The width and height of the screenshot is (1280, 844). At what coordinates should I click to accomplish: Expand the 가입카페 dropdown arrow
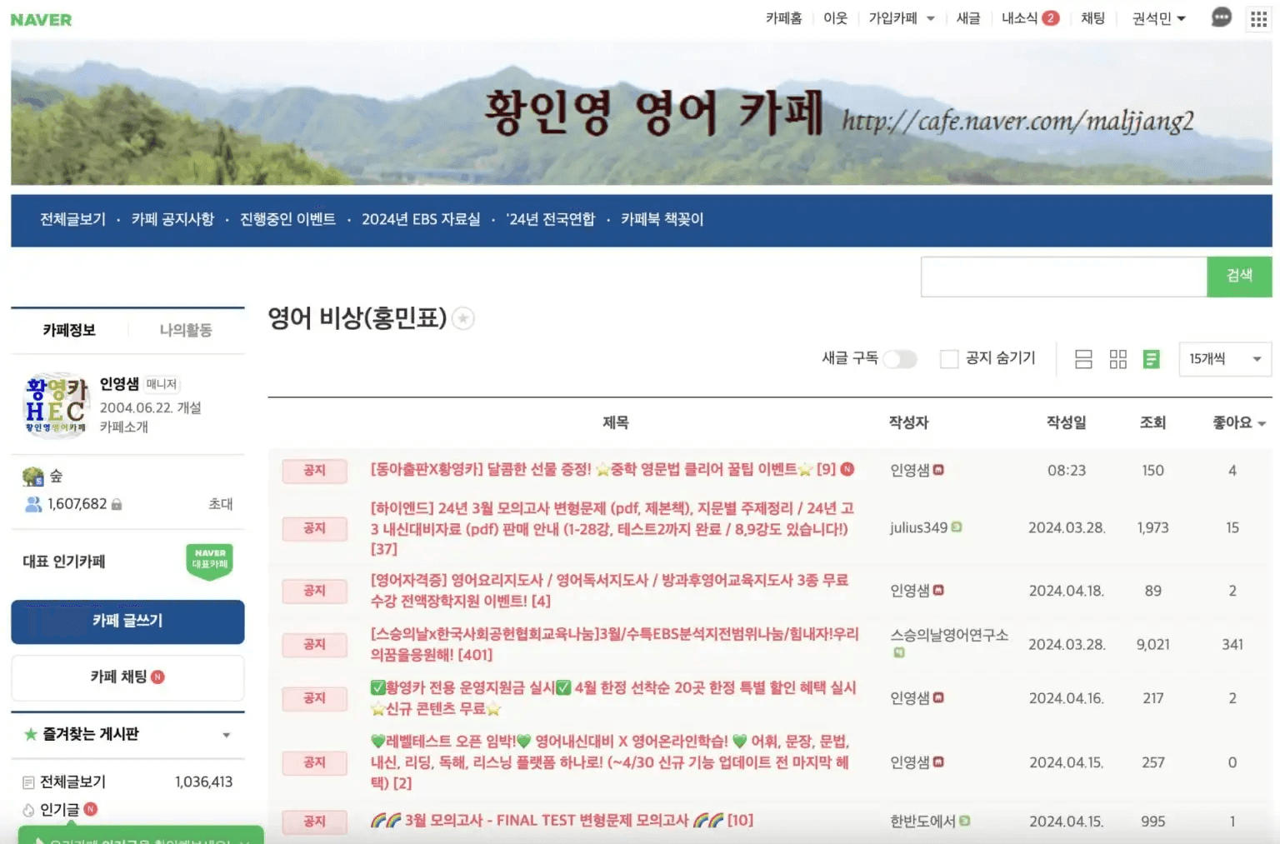pyautogui.click(x=931, y=18)
